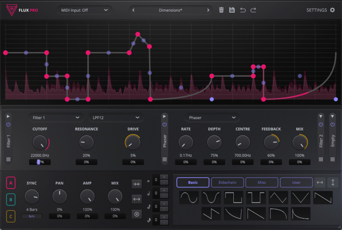Toggle the Empty slot power button
Viewport: 342px width, 230px height.
coord(332,125)
